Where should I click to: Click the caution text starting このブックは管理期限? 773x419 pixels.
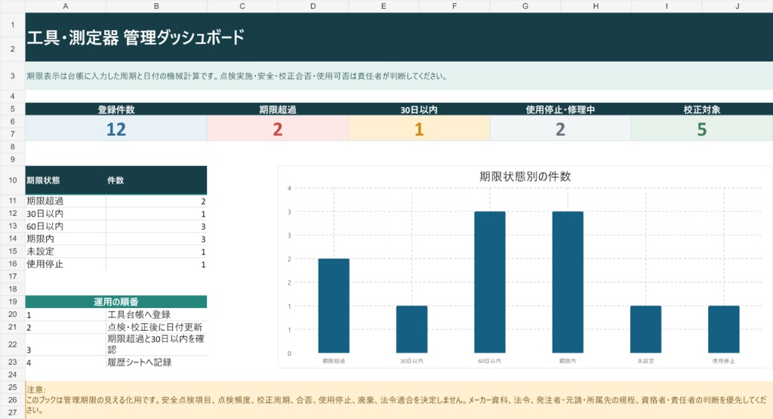pos(397,404)
